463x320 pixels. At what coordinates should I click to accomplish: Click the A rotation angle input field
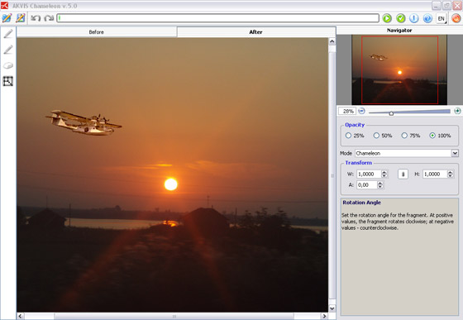click(x=367, y=185)
